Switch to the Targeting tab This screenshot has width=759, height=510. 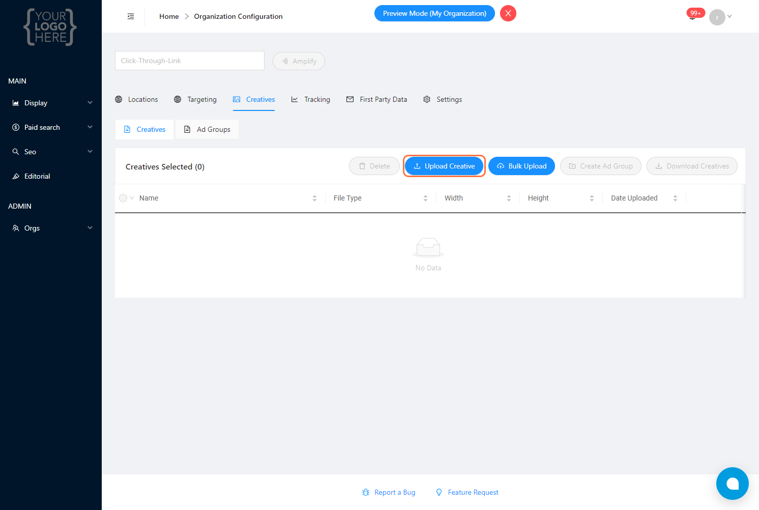tap(195, 99)
